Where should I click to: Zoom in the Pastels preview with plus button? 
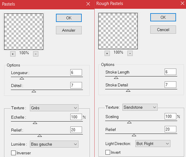(13, 54)
